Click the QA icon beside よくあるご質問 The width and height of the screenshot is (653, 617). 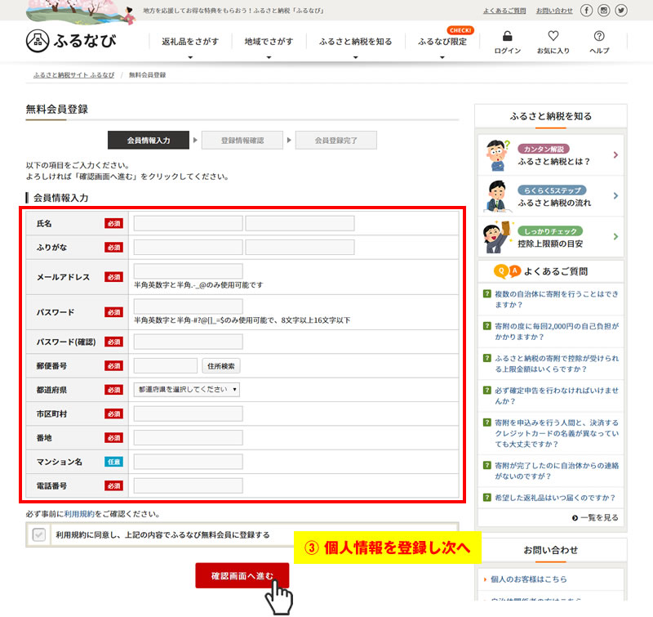click(507, 271)
